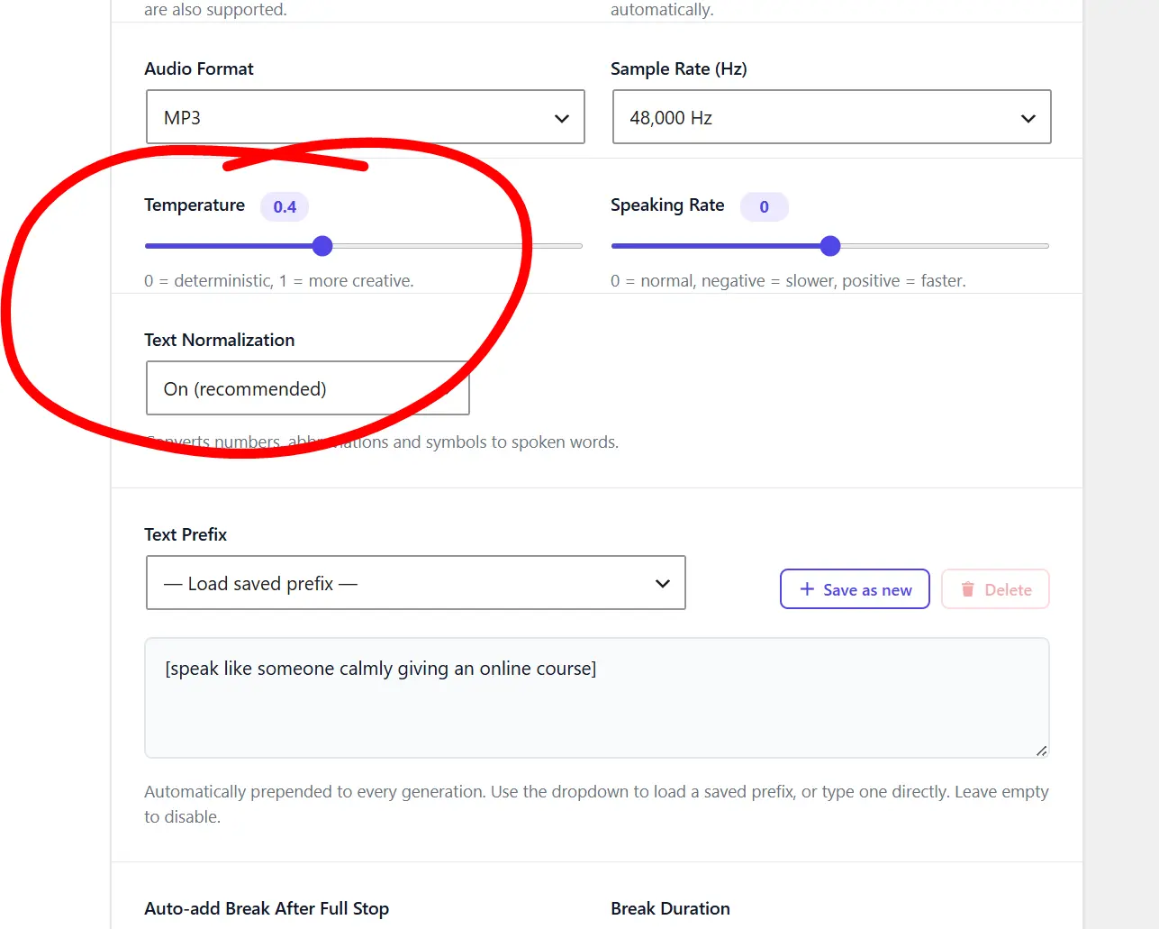1159x929 pixels.
Task: Adjust the Temperature slider handle
Action: tap(322, 246)
